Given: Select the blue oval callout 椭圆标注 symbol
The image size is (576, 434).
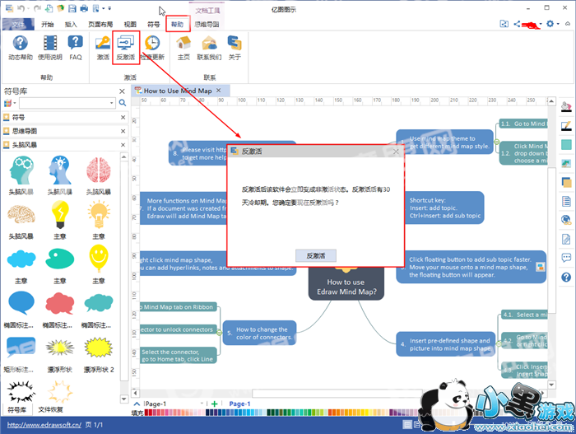Looking at the screenshot, I should (x=21, y=303).
